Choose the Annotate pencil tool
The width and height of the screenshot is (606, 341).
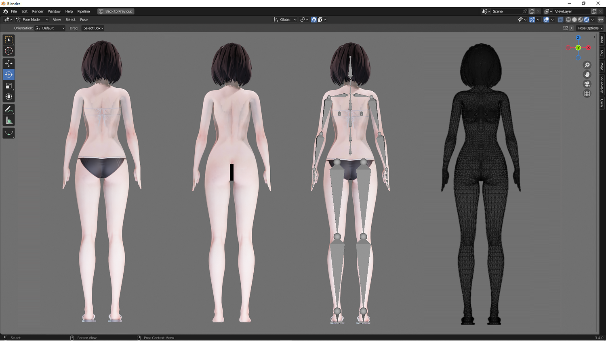(9, 109)
